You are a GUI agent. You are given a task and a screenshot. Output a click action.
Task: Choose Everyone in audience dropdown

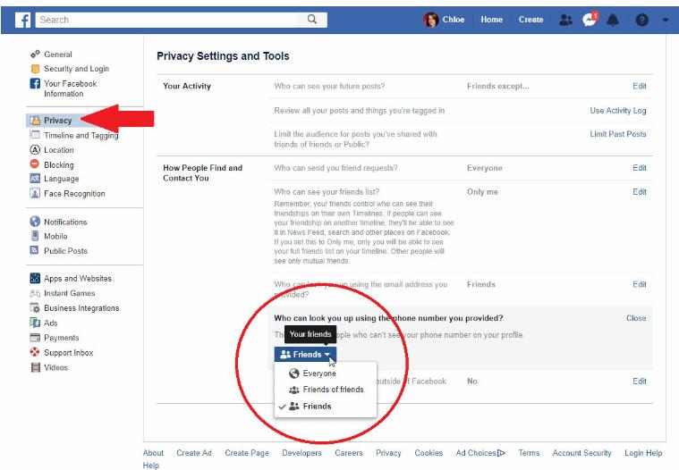[319, 373]
